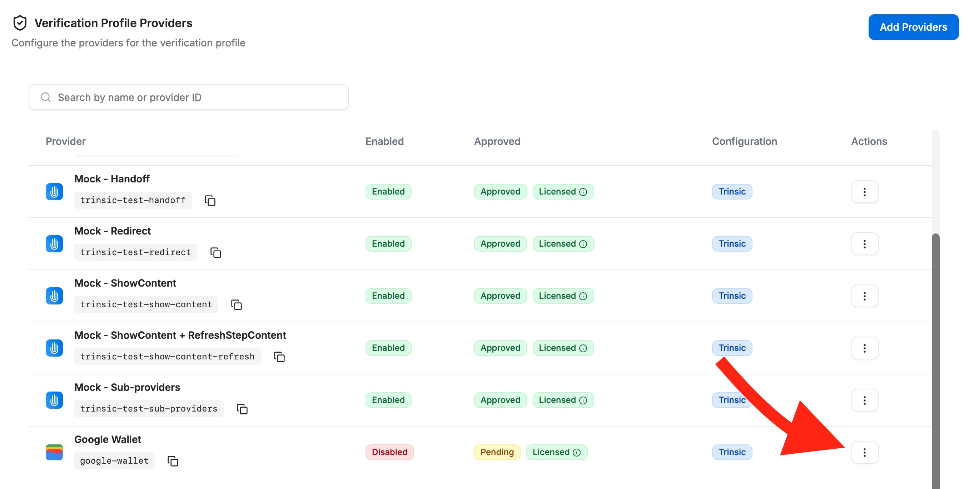Viewport: 974px width, 489px height.
Task: Open actions menu for Mock - Sub-providers
Action: 864,400
